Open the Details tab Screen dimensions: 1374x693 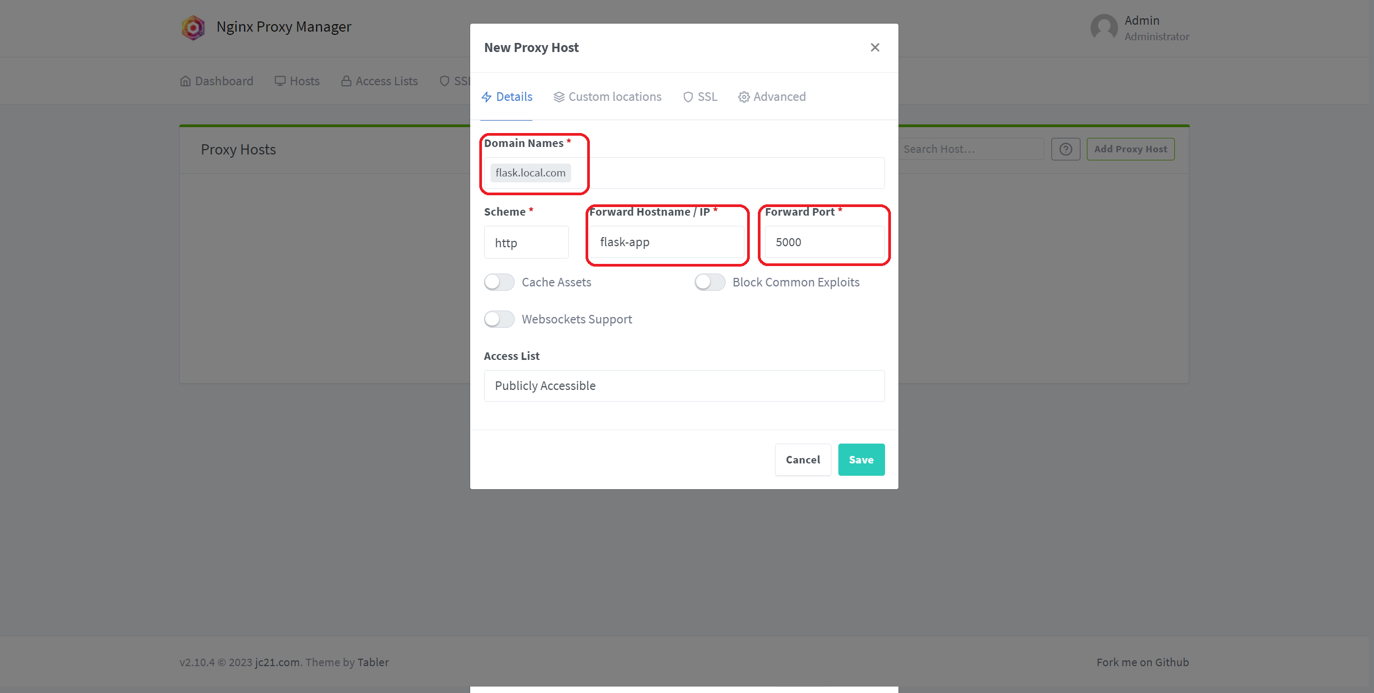pos(507,97)
